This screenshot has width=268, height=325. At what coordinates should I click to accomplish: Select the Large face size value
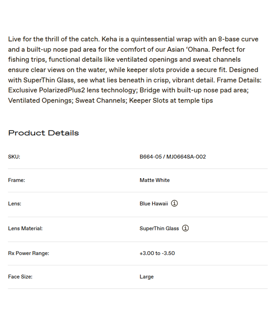coord(147,277)
